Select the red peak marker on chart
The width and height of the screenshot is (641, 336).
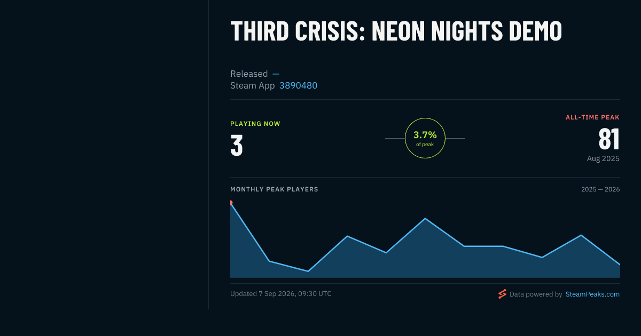point(231,203)
